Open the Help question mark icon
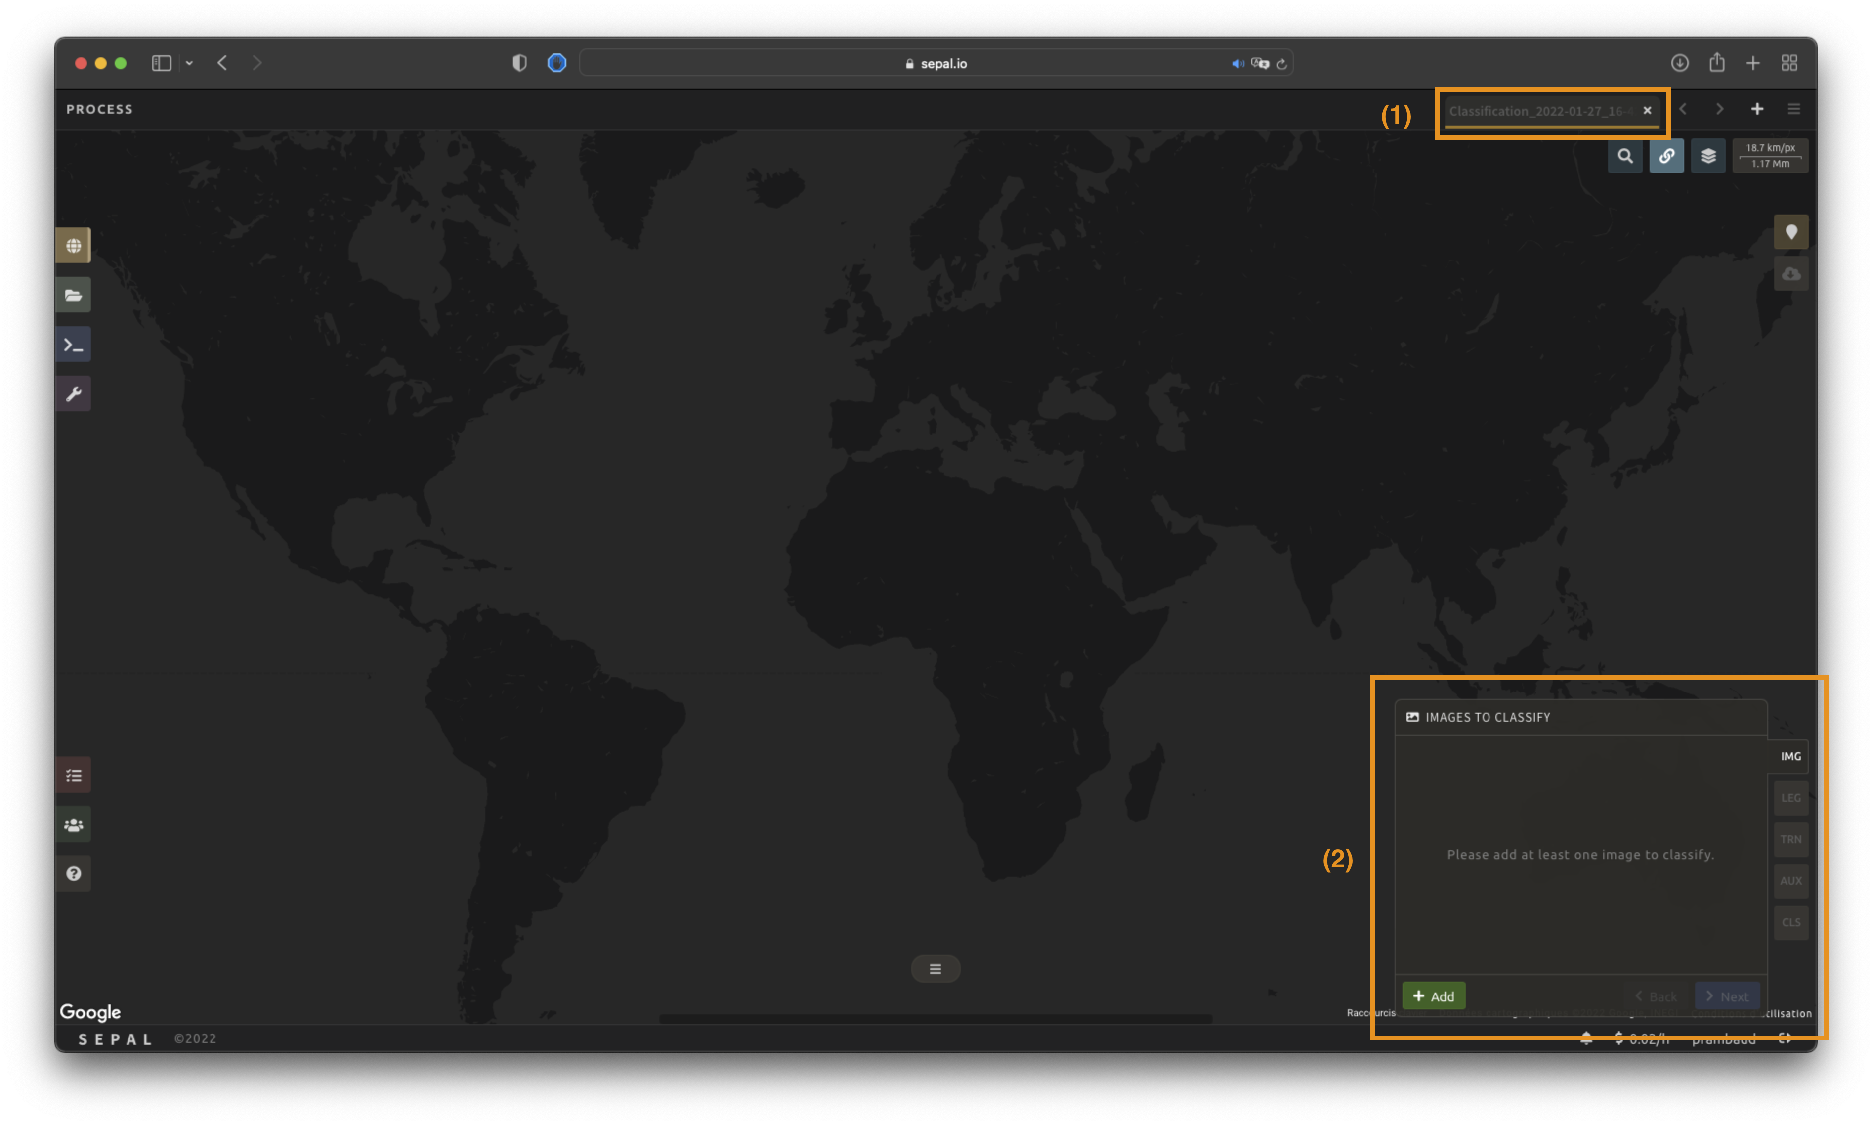This screenshot has width=1872, height=1125. tap(74, 873)
